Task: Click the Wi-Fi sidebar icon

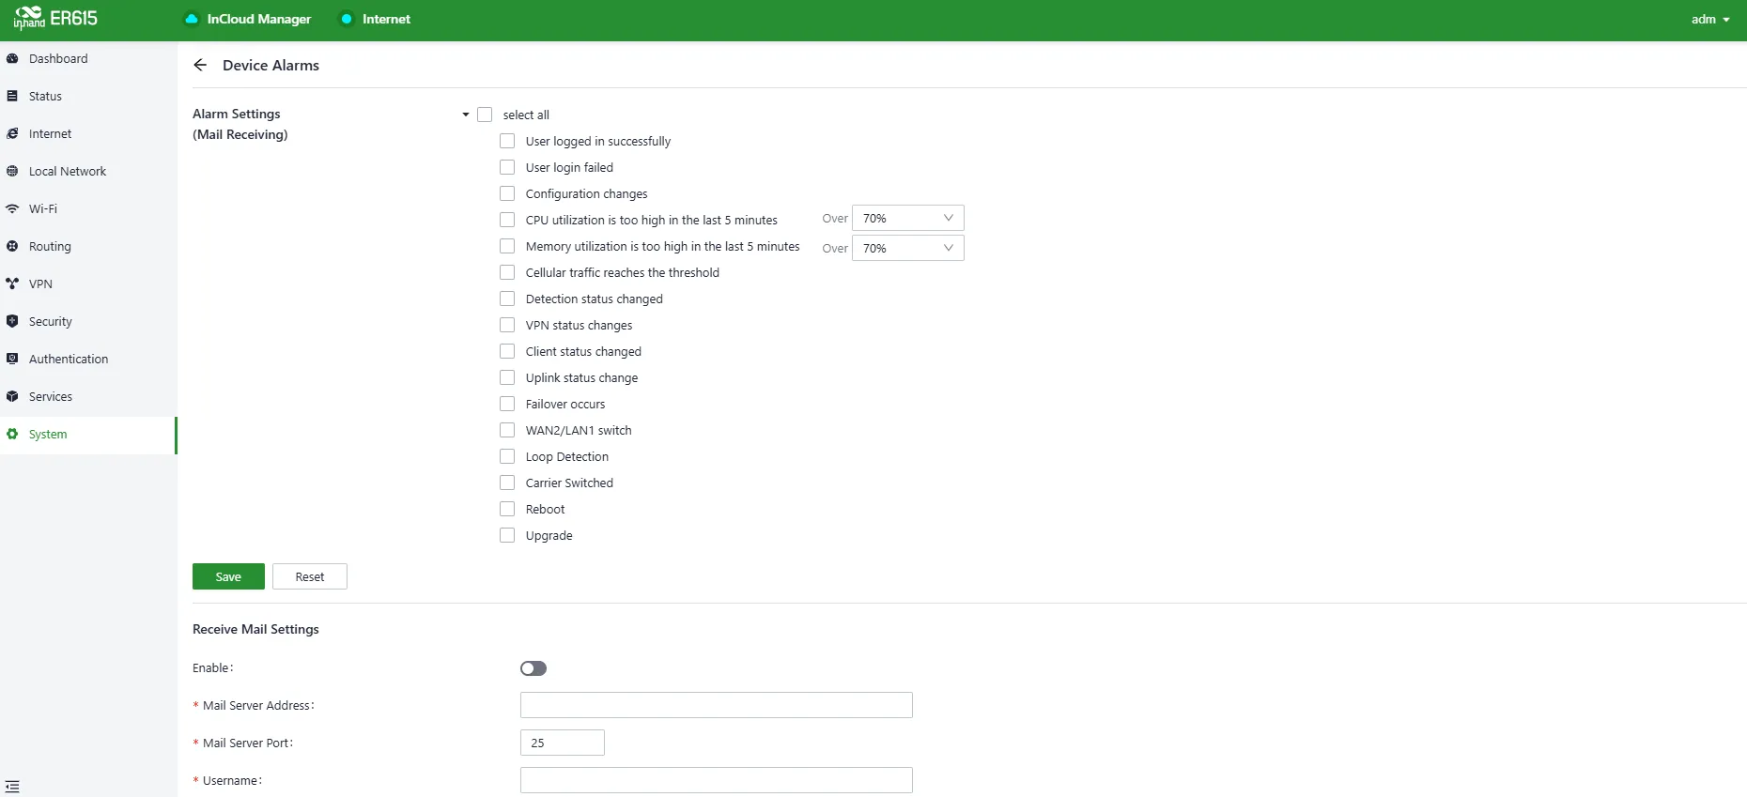Action: (12, 208)
